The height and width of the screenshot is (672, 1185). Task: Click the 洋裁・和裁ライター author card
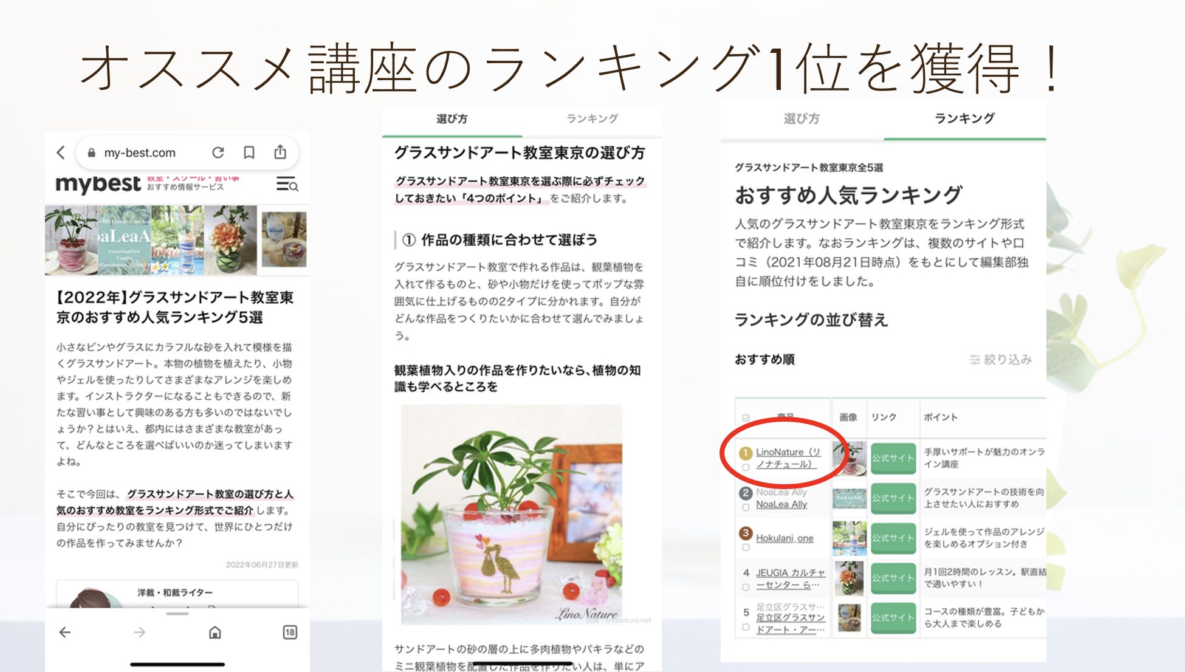click(177, 594)
